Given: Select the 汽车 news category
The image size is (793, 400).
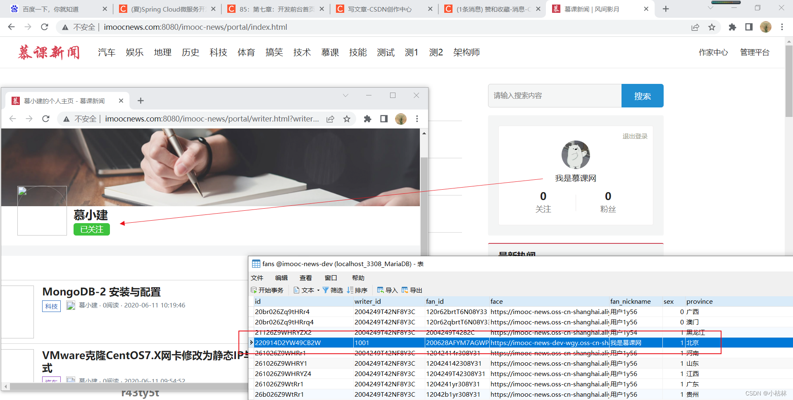Looking at the screenshot, I should 107,52.
